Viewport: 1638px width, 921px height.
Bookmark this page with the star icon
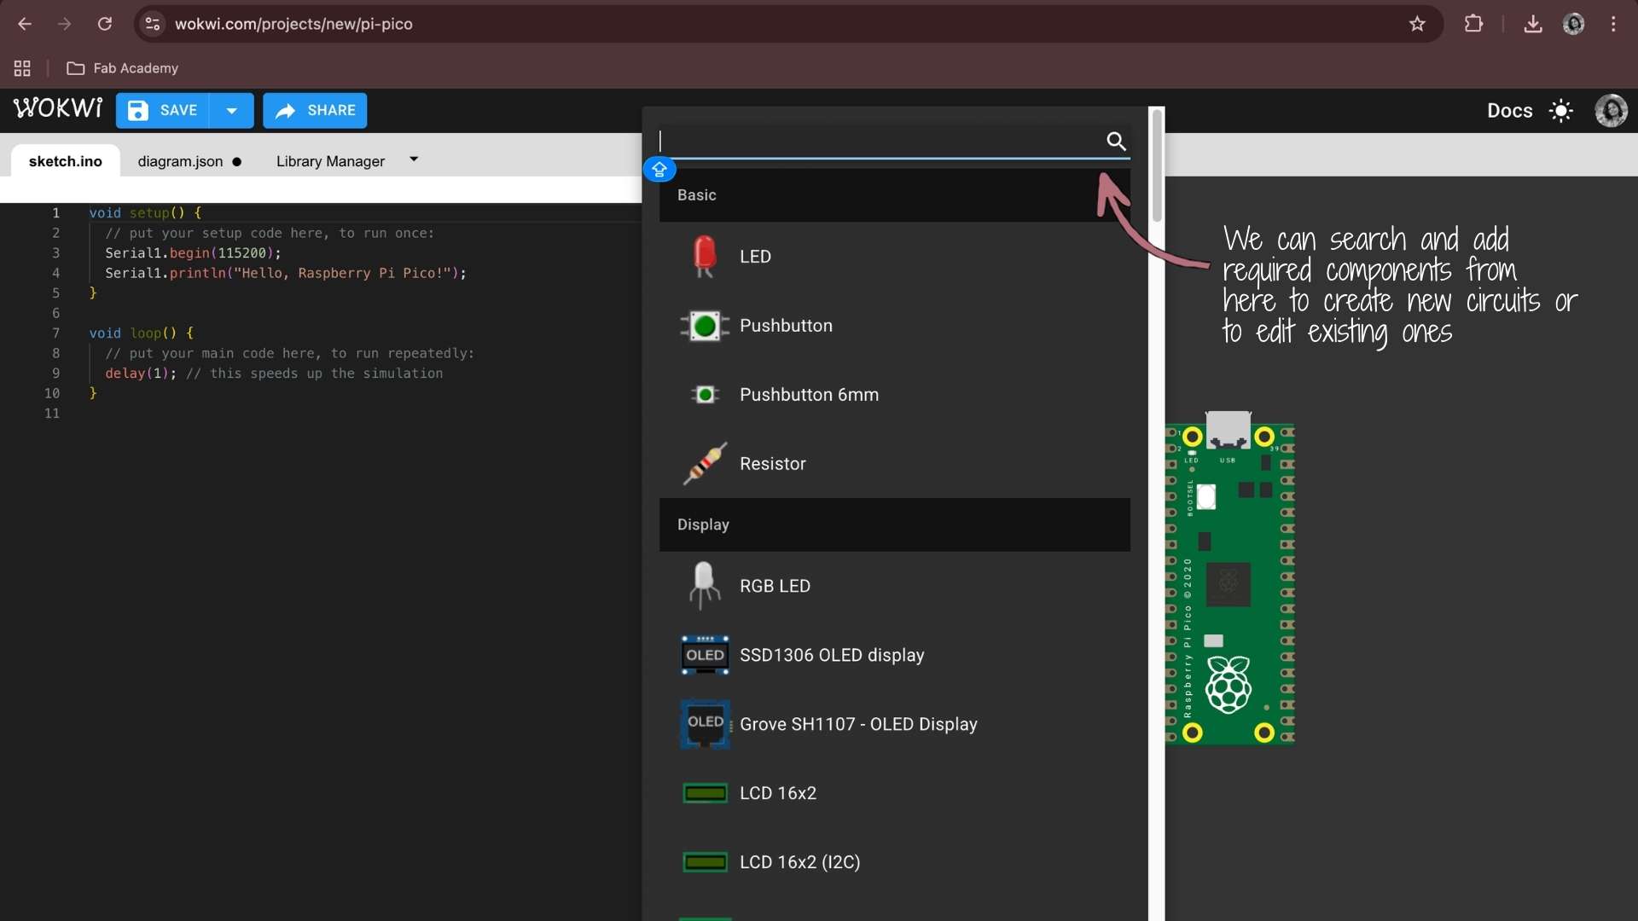pos(1417,24)
